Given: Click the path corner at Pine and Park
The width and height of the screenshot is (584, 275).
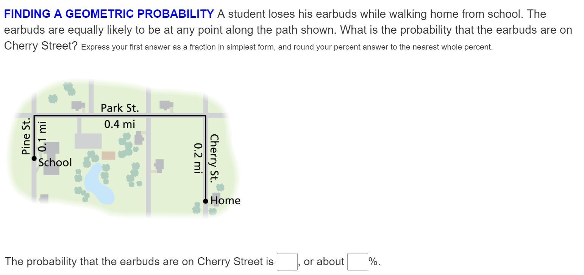Looking at the screenshot, I should [34, 116].
